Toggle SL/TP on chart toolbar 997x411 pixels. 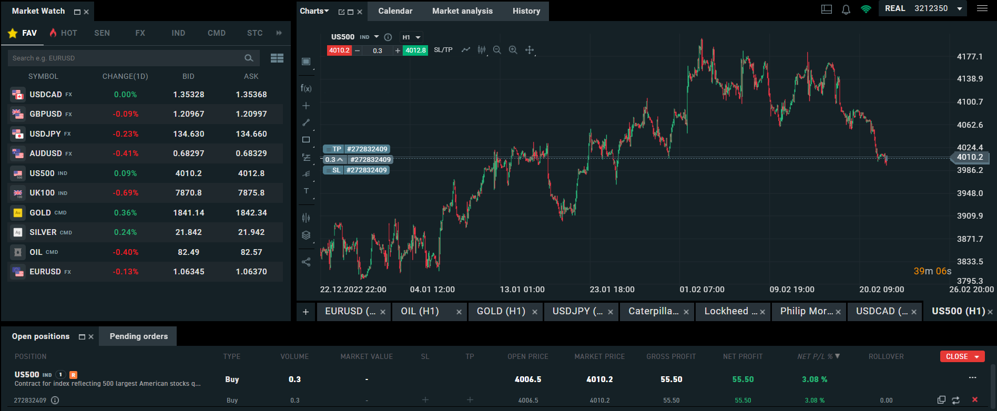(x=443, y=50)
